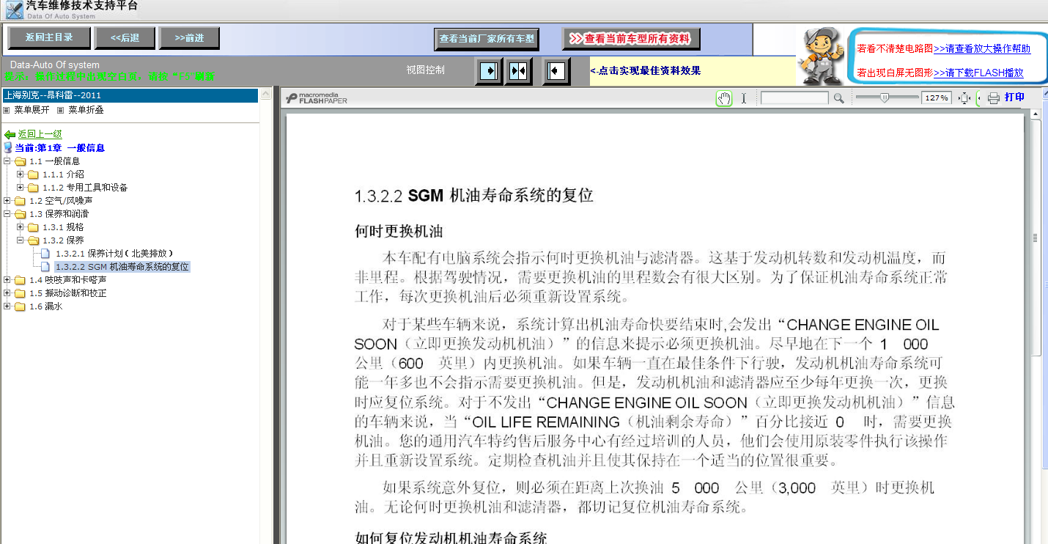The width and height of the screenshot is (1048, 544).
Task: Collapse the 1.3 保养和润滑 node
Action: (x=7, y=214)
